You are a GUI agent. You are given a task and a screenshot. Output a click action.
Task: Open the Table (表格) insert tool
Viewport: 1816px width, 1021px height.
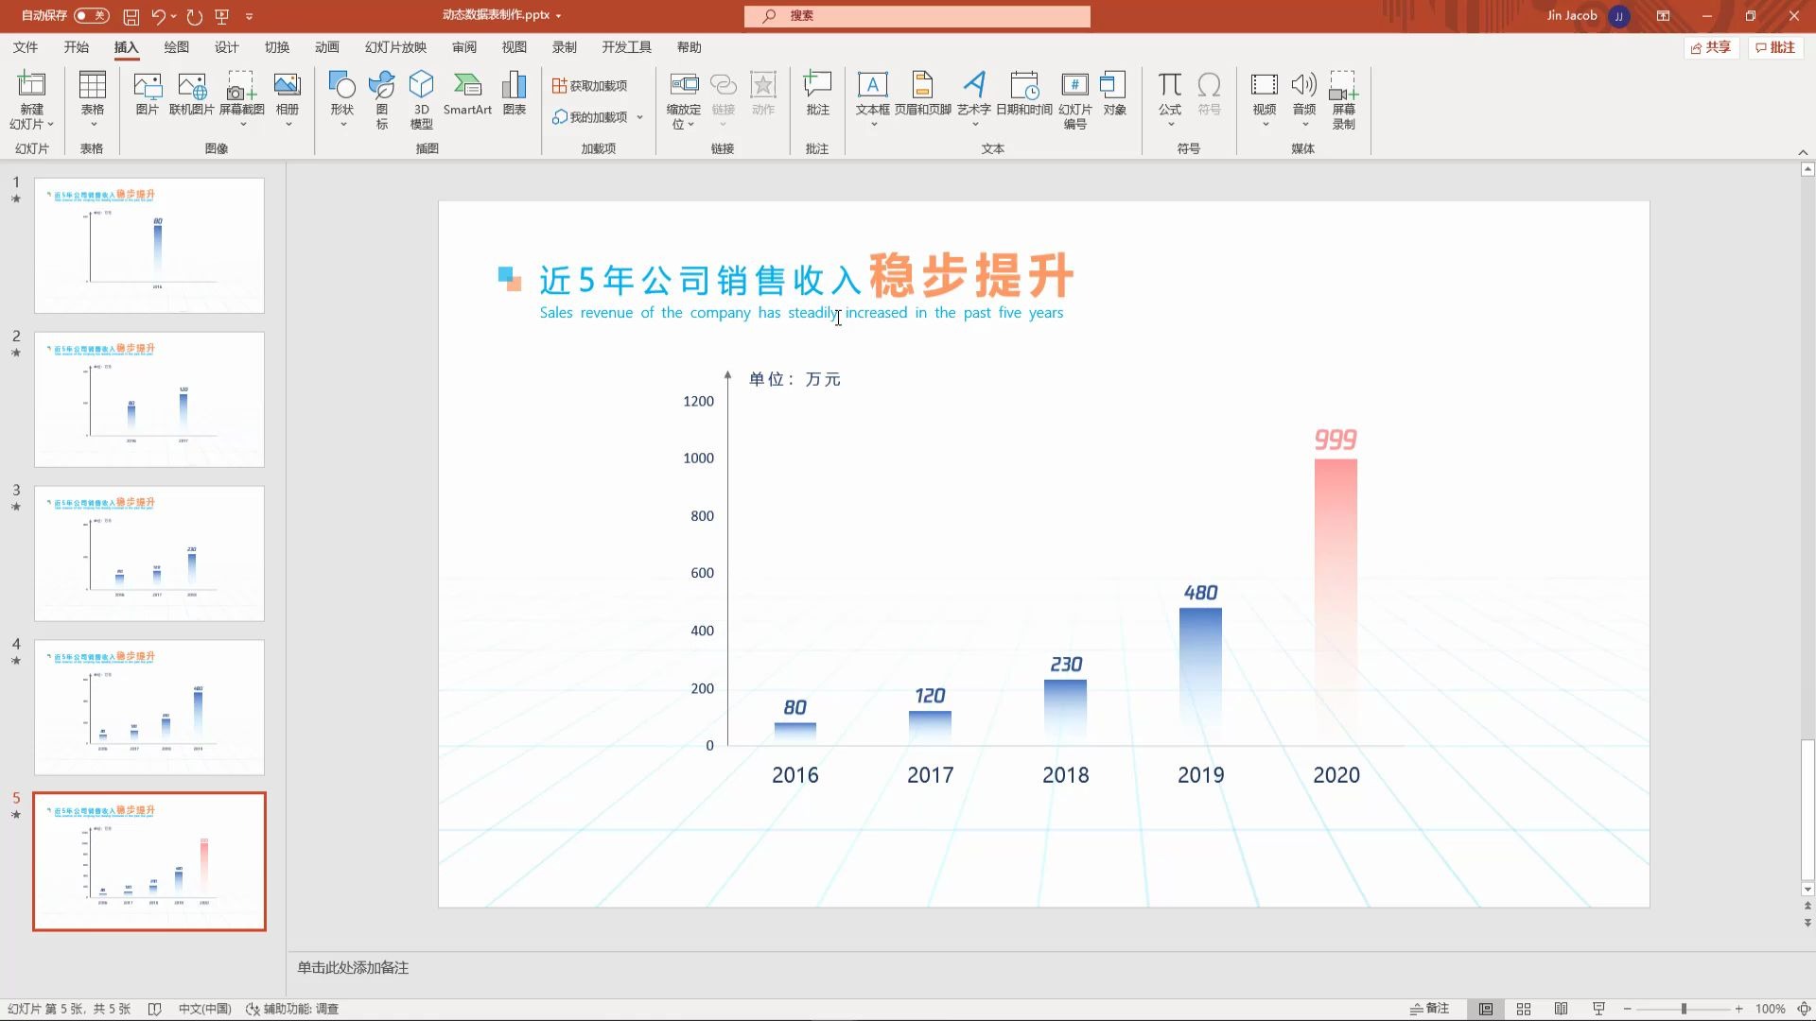point(92,100)
